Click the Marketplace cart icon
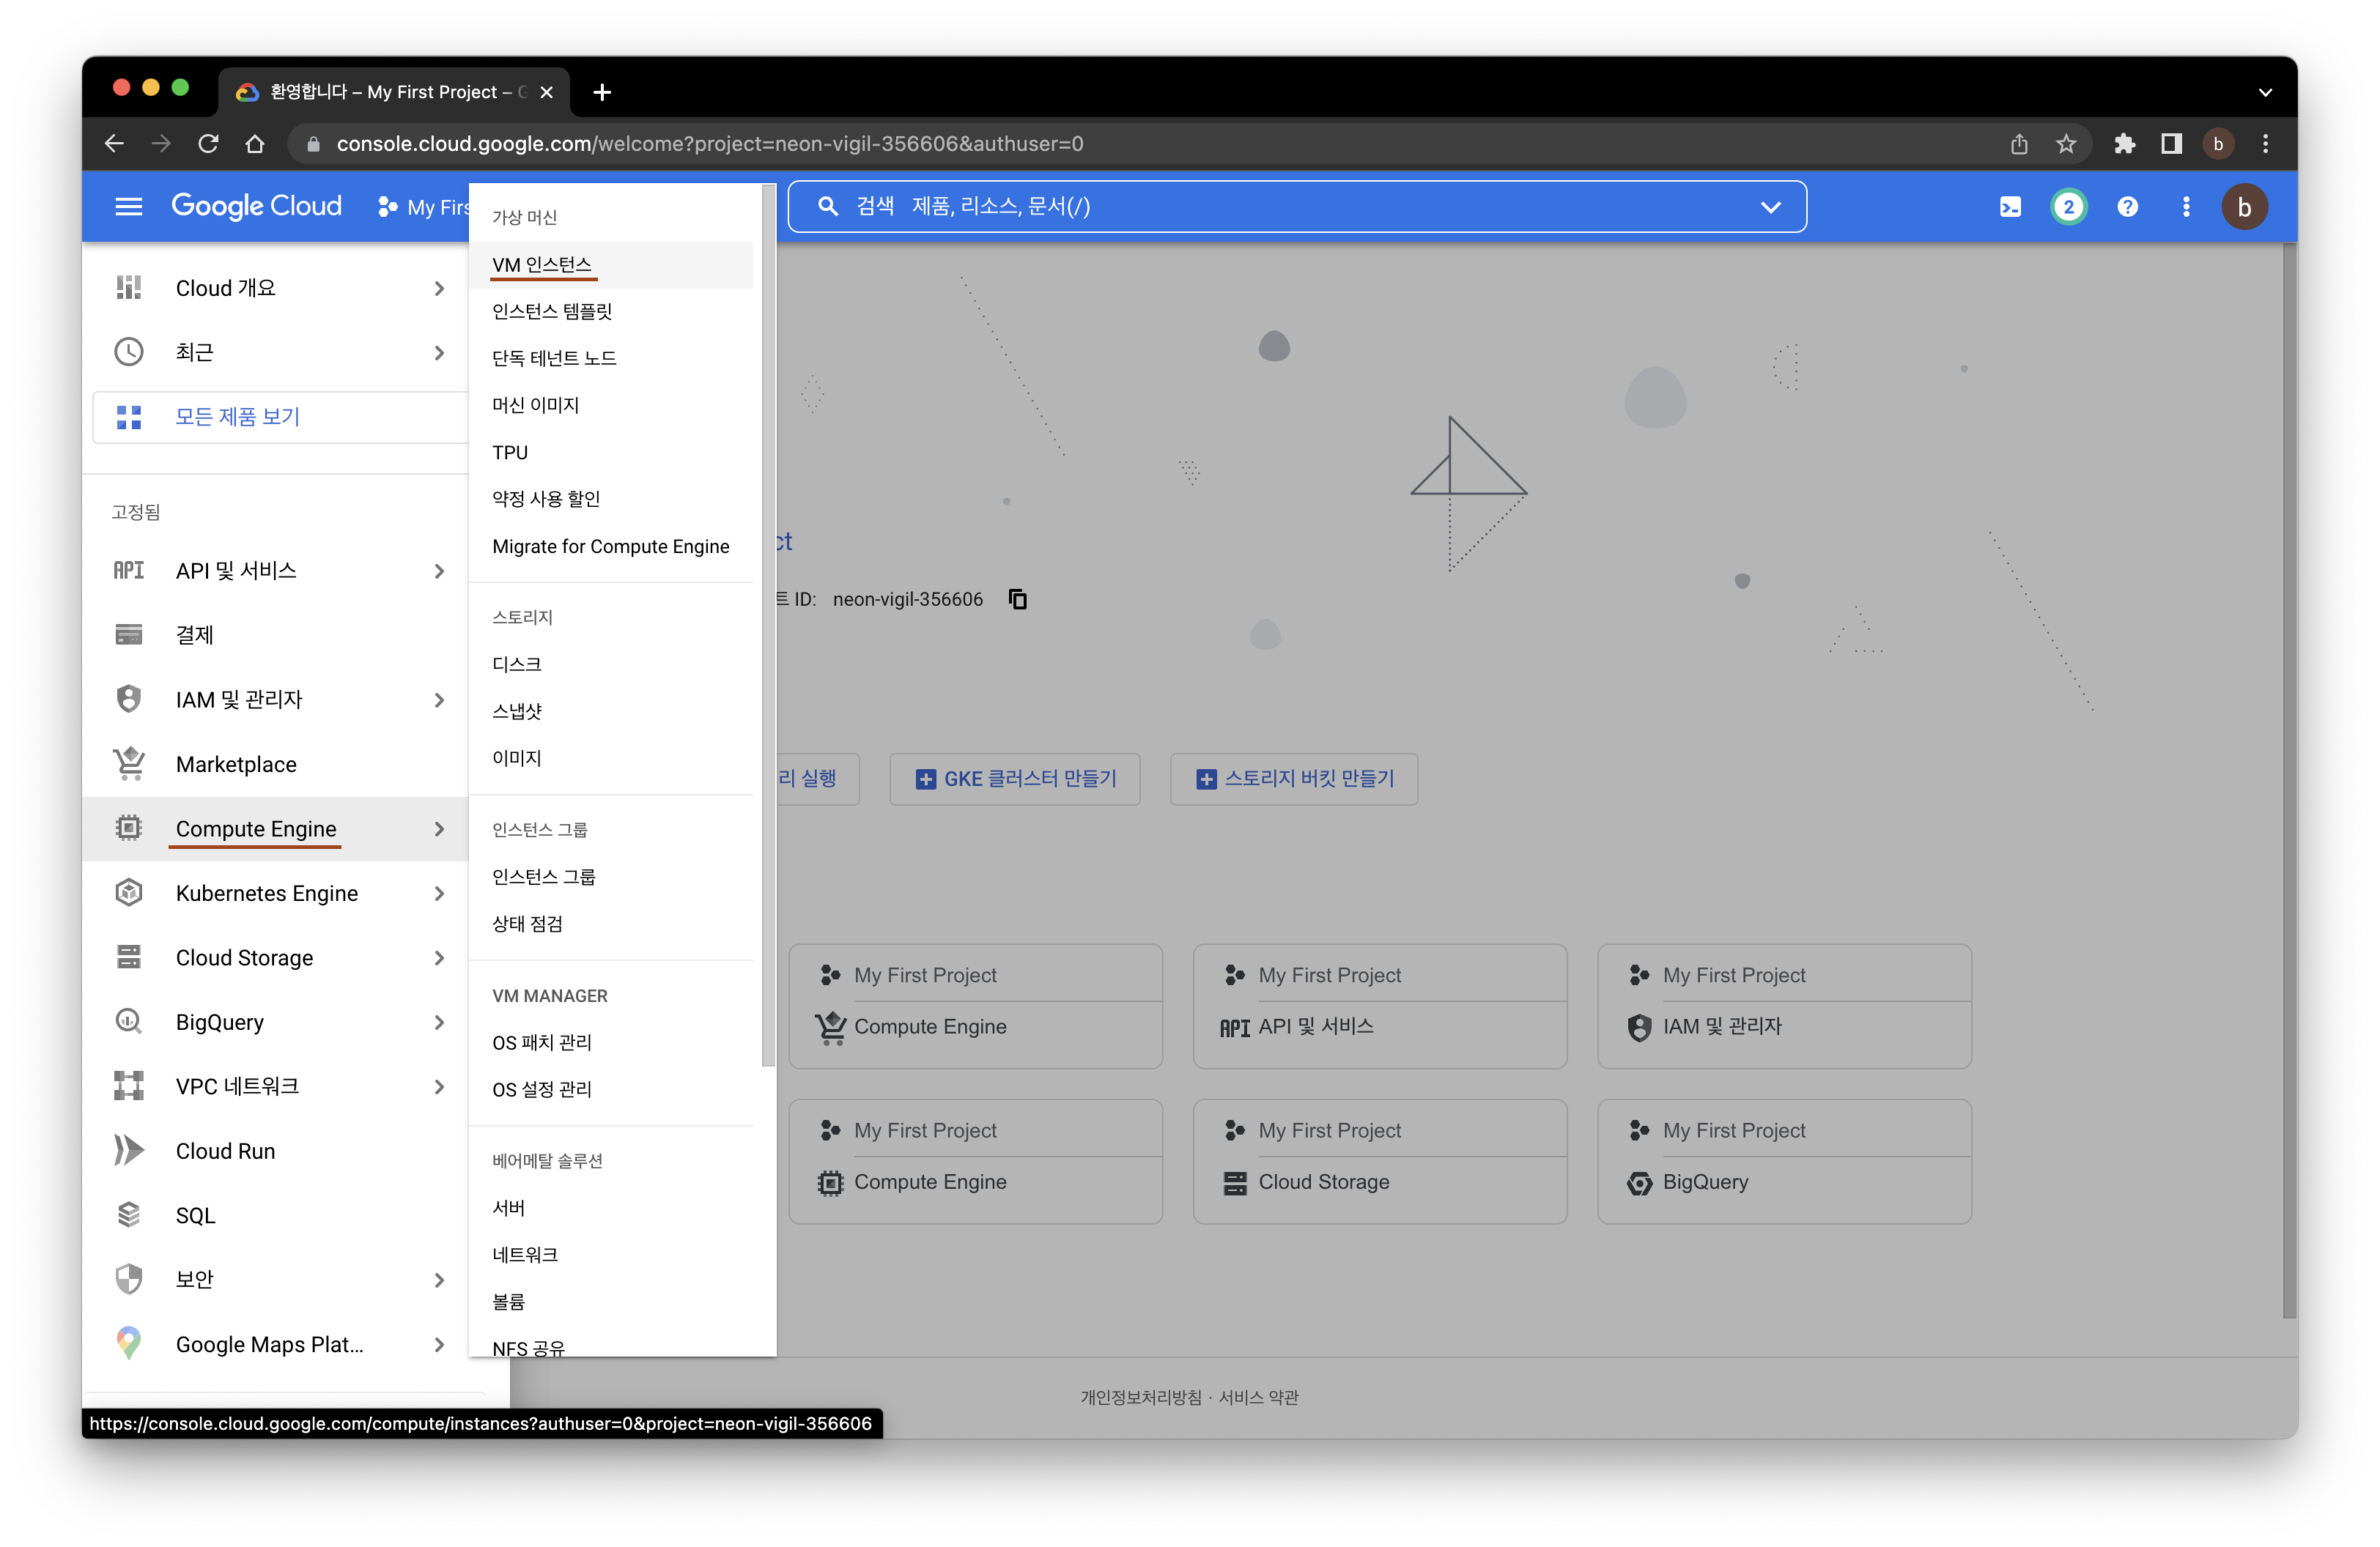2380x1547 pixels. tap(129, 763)
